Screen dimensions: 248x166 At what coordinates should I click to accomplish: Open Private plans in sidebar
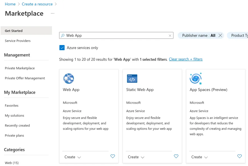click(14, 135)
